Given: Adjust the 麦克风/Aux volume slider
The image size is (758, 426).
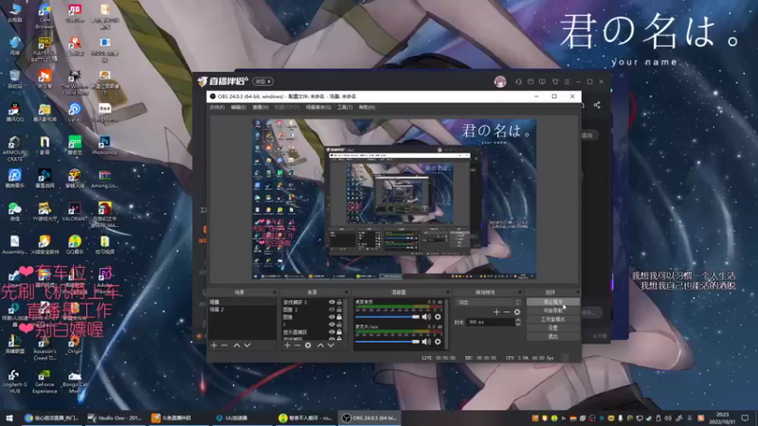Looking at the screenshot, I should tap(388, 342).
